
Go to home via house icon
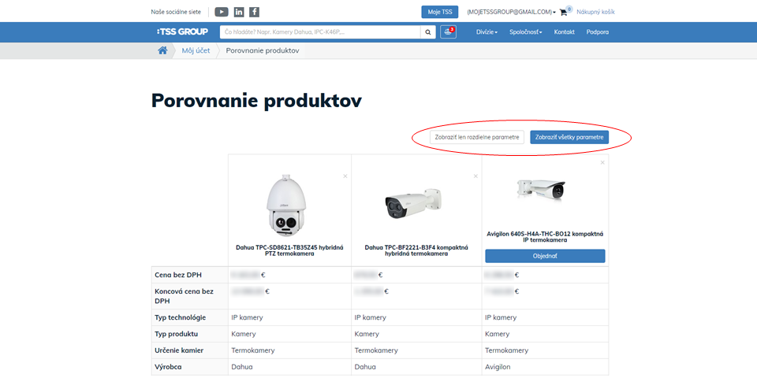pos(162,50)
